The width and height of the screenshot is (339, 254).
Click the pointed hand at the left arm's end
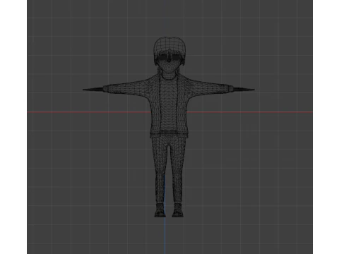tap(93, 90)
